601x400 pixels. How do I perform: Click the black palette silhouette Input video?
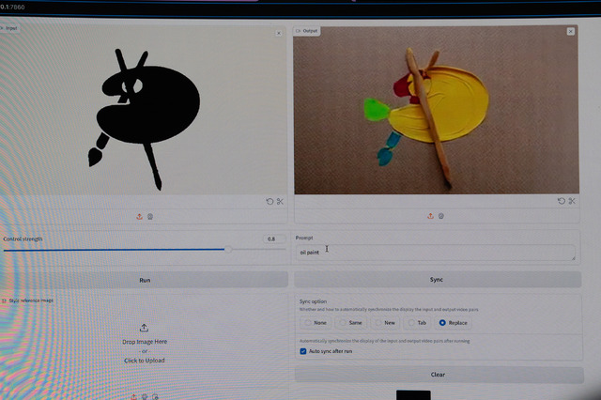tap(143, 110)
